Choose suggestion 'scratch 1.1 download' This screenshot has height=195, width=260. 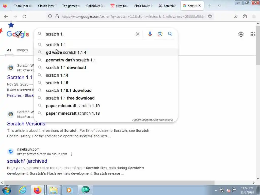(106, 68)
